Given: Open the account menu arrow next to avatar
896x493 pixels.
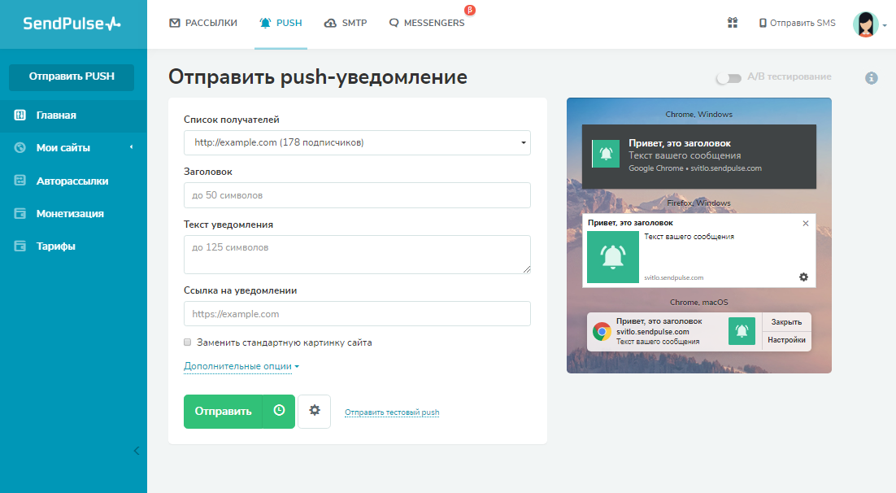Looking at the screenshot, I should point(885,25).
